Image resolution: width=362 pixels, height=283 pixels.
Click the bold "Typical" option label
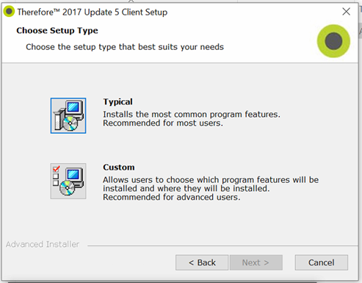click(x=117, y=102)
